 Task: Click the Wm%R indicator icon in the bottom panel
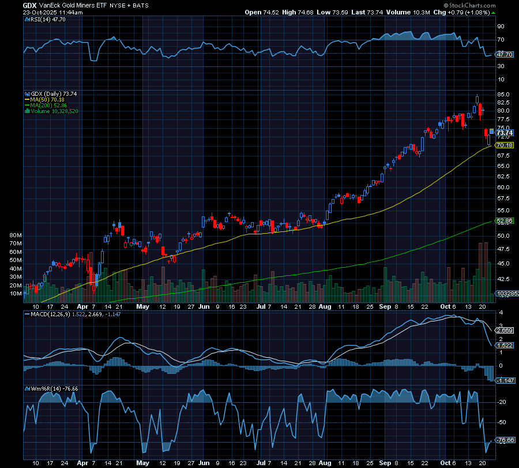(27, 388)
